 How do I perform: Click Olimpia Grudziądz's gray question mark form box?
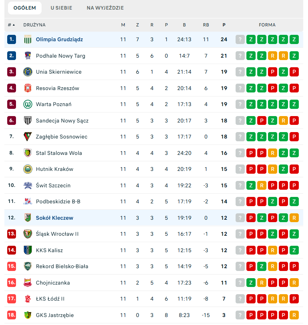coord(240,40)
